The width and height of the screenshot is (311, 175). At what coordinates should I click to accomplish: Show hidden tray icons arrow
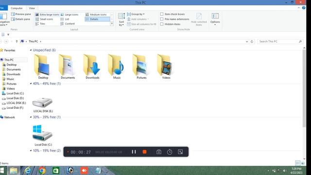[x=268, y=171]
